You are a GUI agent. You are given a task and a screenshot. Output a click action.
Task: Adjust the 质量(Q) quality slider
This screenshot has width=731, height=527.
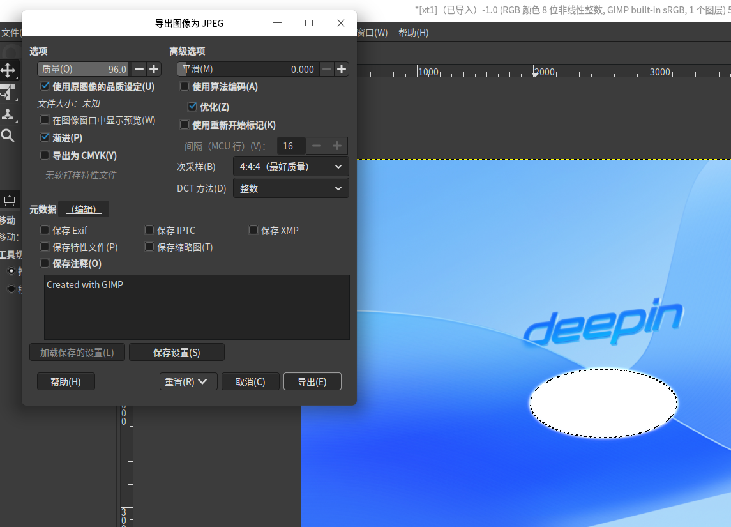tap(84, 69)
